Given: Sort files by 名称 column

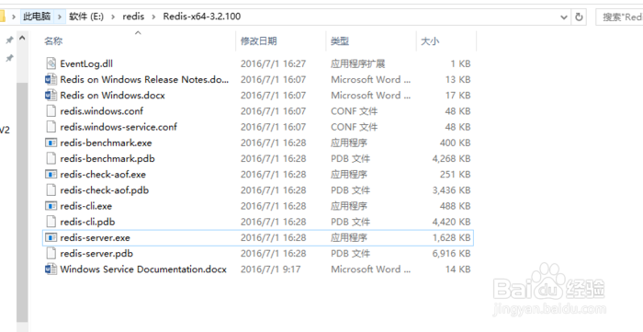Looking at the screenshot, I should 53,41.
